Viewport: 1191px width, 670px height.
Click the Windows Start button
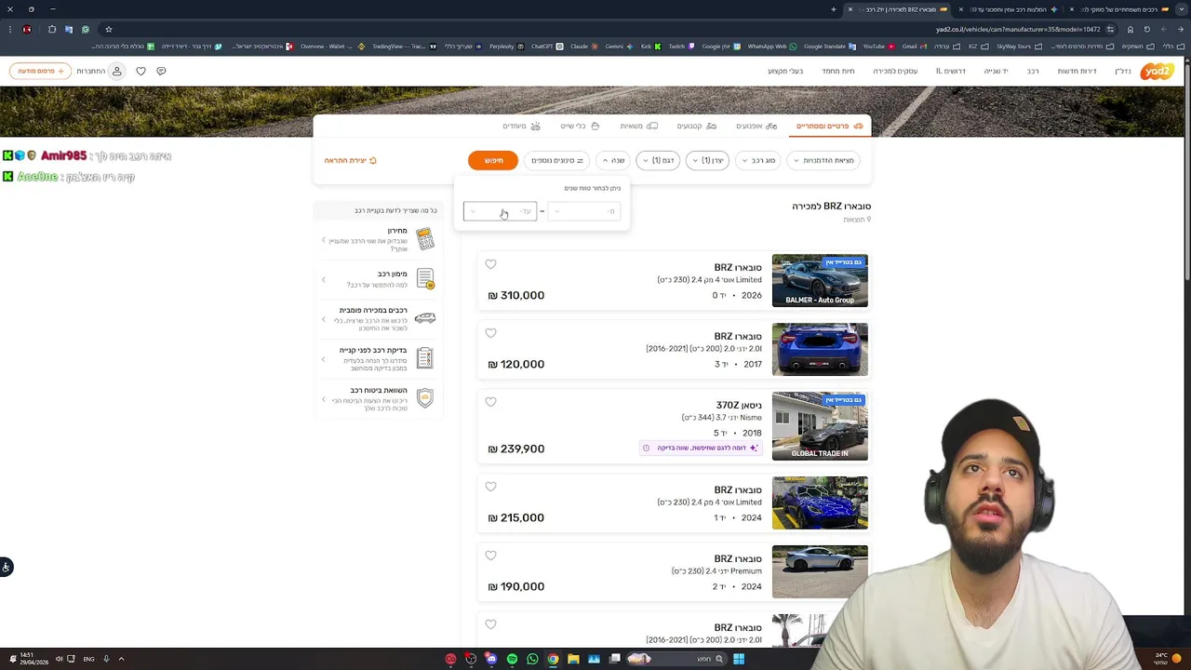pos(738,659)
